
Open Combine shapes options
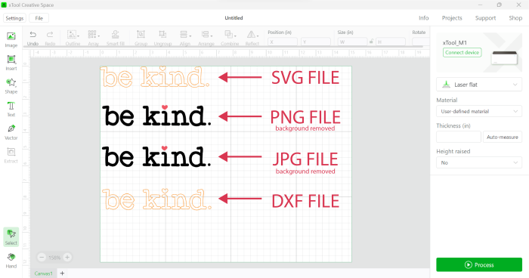230,38
